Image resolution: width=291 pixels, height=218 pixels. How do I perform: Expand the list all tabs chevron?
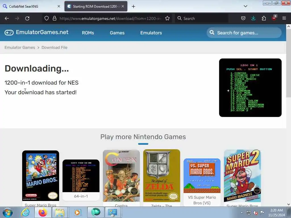245,6
